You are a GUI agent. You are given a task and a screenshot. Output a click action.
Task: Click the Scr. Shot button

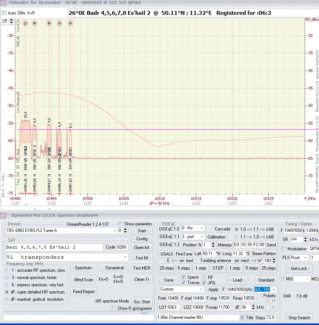[142, 301]
